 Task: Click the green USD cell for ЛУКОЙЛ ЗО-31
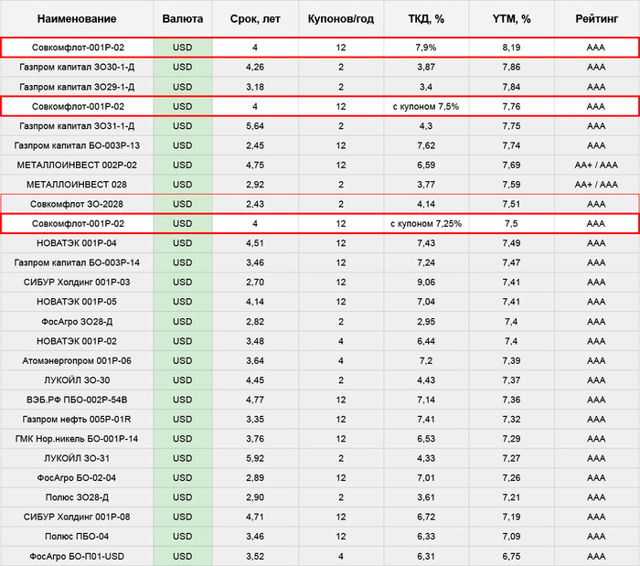tap(183, 458)
